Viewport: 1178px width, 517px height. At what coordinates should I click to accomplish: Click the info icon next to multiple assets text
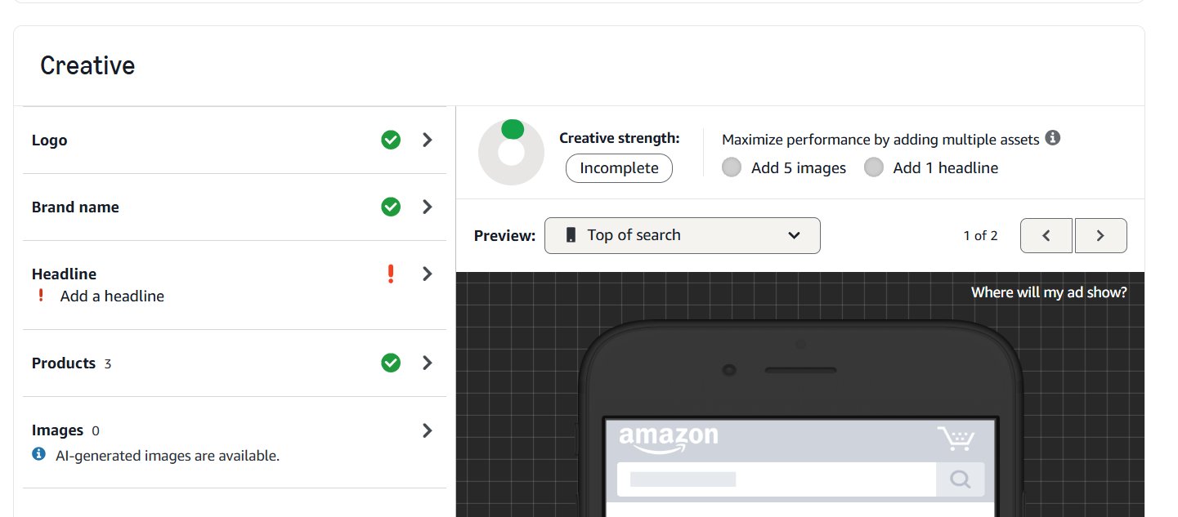pos(1054,138)
